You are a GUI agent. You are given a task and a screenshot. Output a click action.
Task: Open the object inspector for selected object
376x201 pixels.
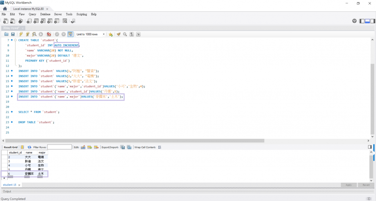click(x=21, y=21)
